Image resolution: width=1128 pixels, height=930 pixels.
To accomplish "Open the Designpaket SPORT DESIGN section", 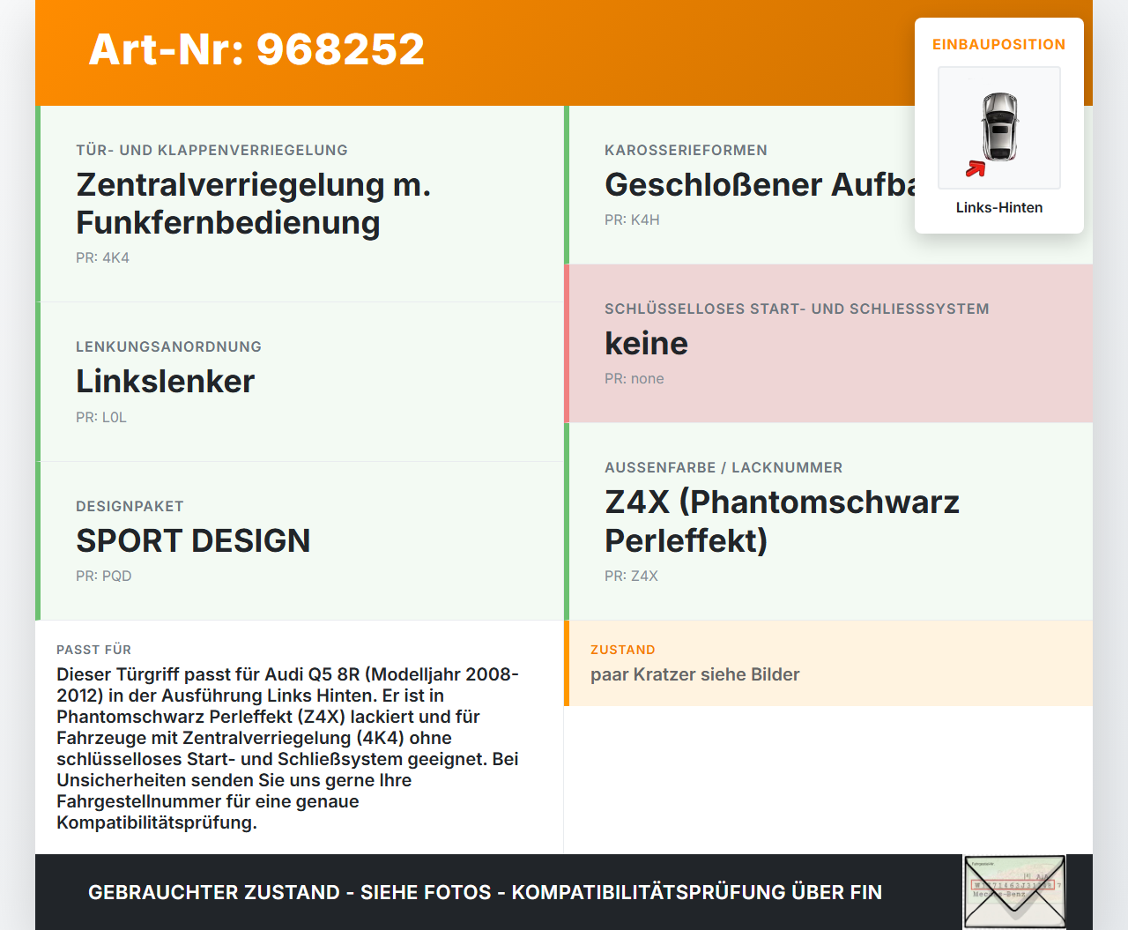I will pyautogui.click(x=193, y=541).
